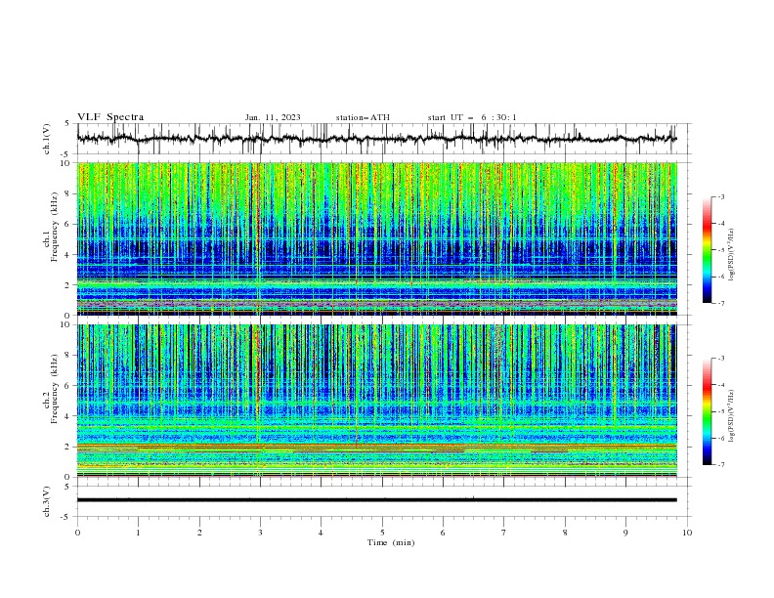Click inside the ch.2 spectrogram panel
The height and width of the screenshot is (598, 774).
coord(376,401)
